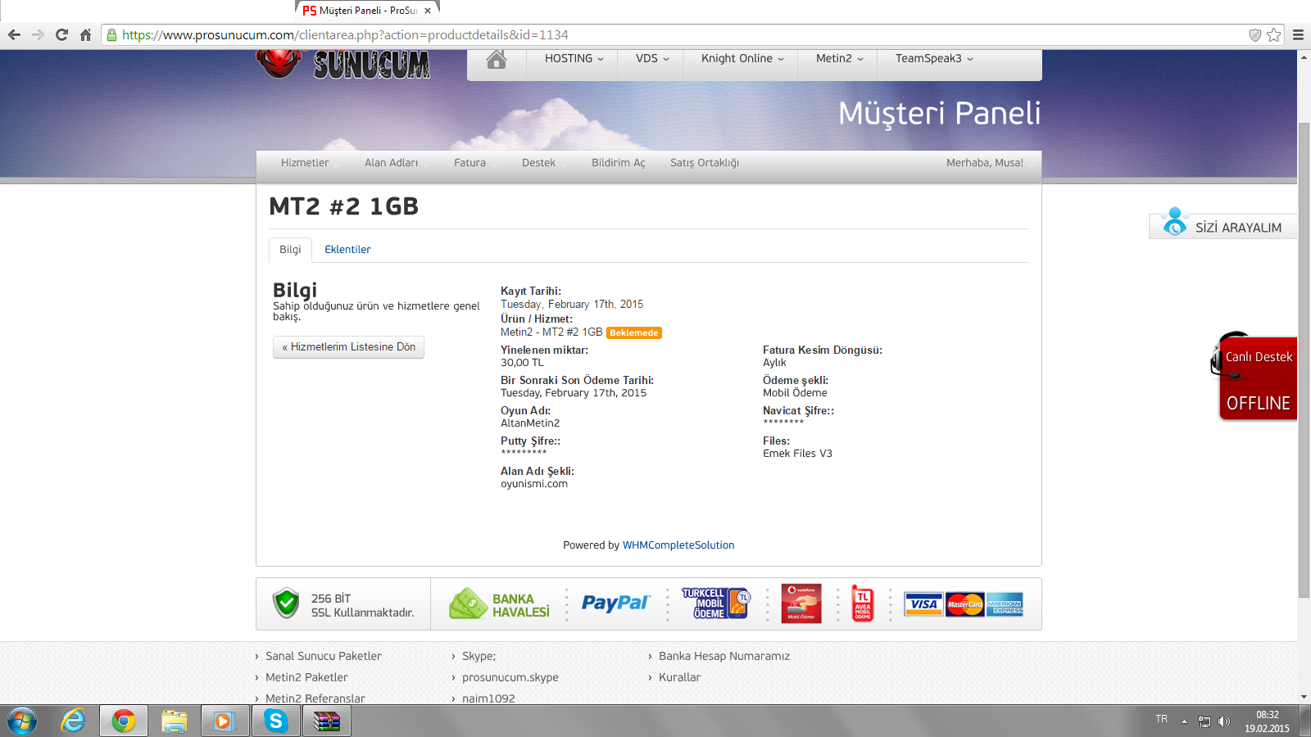Click the oyunismi.com domain text
This screenshot has width=1311, height=737.
534,484
